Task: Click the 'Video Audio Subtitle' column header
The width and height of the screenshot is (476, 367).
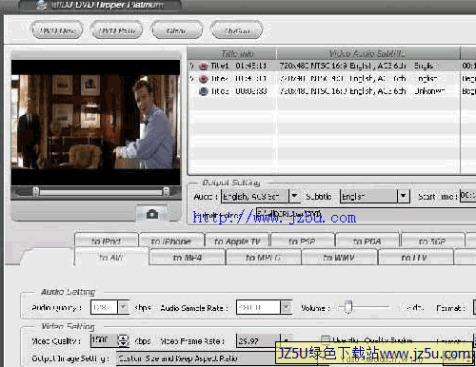Action: [368, 53]
